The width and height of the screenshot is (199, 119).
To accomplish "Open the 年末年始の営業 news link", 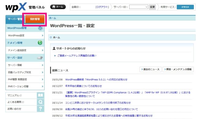I will click(83, 86).
